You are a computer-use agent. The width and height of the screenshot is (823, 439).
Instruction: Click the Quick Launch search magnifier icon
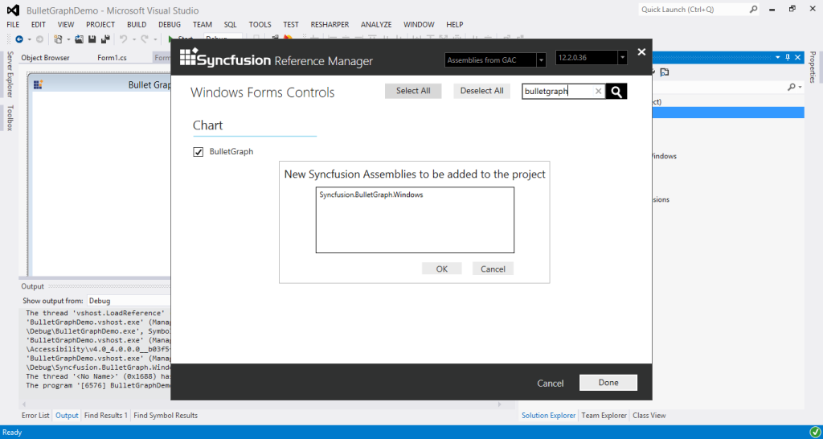point(753,10)
